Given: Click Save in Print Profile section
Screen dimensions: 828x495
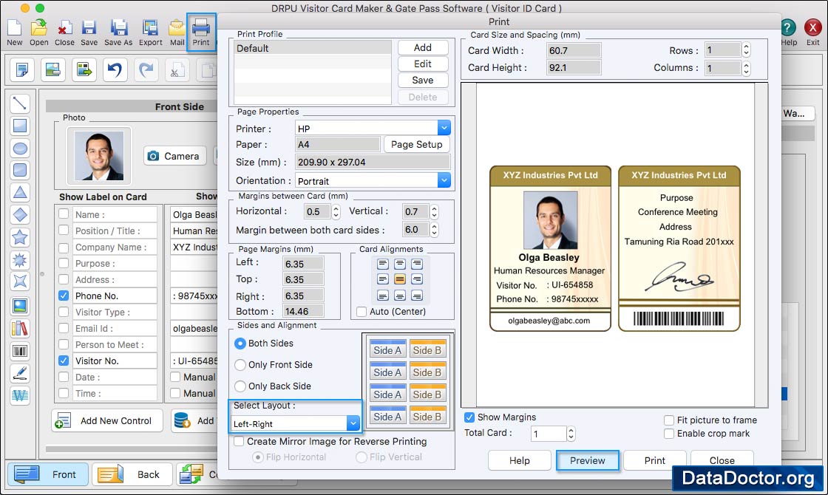Looking at the screenshot, I should coord(422,81).
